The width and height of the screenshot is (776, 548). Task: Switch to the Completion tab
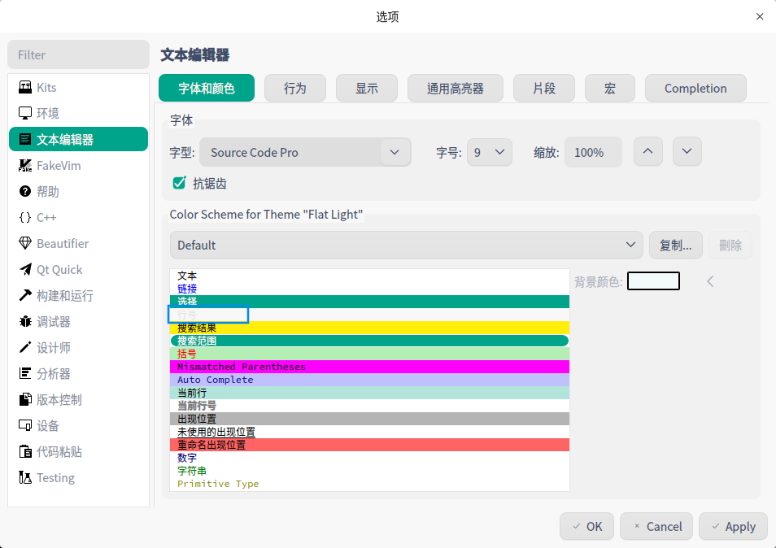(x=695, y=88)
